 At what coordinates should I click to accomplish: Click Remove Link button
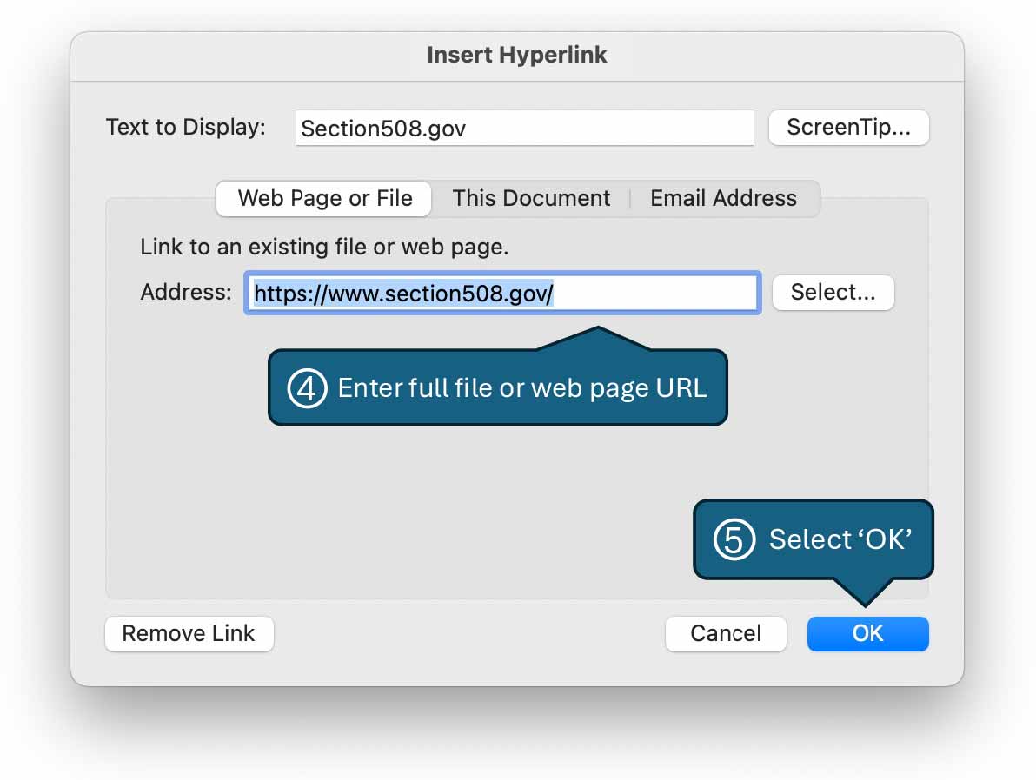pyautogui.click(x=189, y=633)
